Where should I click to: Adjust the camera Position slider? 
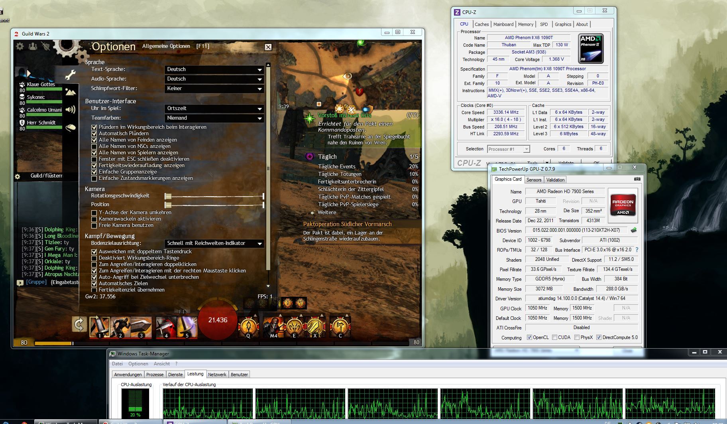coord(214,205)
